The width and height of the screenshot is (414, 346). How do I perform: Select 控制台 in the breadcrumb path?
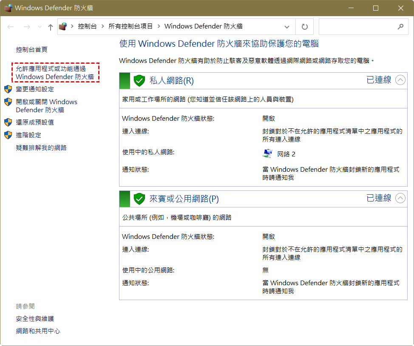[87, 26]
